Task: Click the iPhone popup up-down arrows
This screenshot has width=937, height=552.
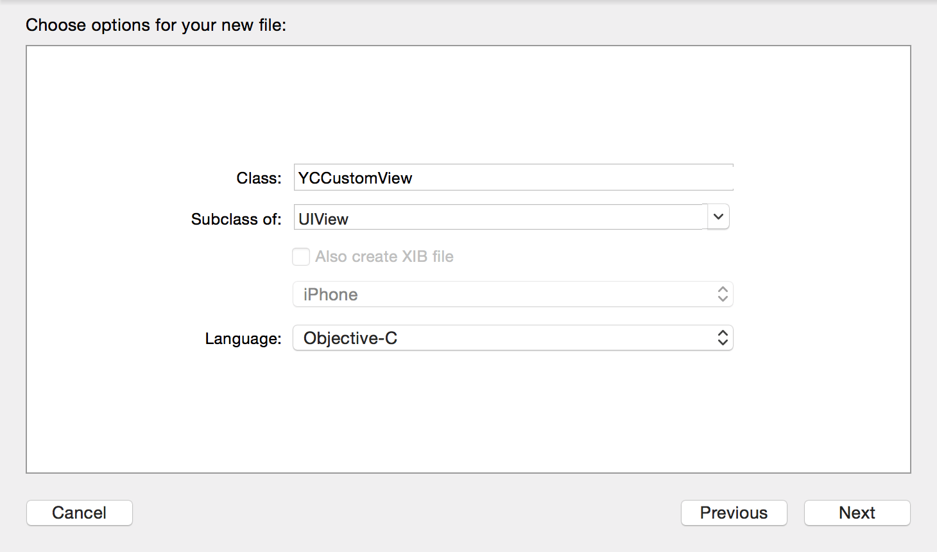Action: tap(723, 295)
